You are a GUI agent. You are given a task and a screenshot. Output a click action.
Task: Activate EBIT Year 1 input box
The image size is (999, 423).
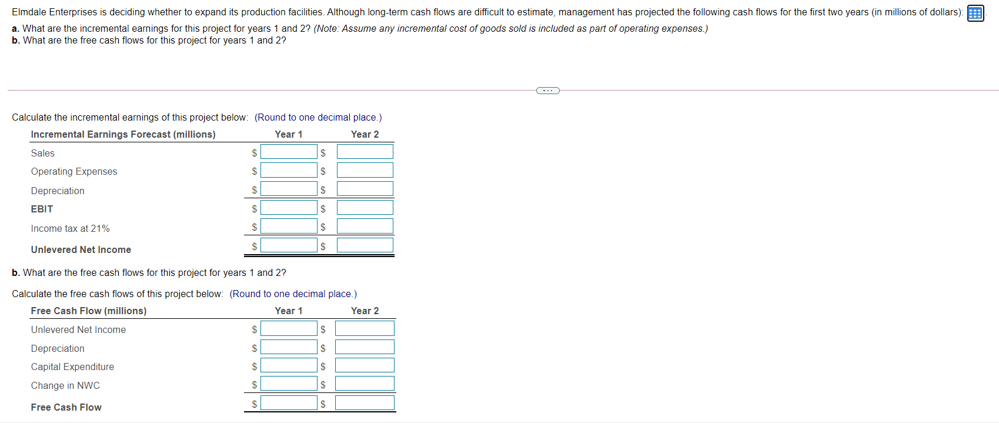click(289, 208)
